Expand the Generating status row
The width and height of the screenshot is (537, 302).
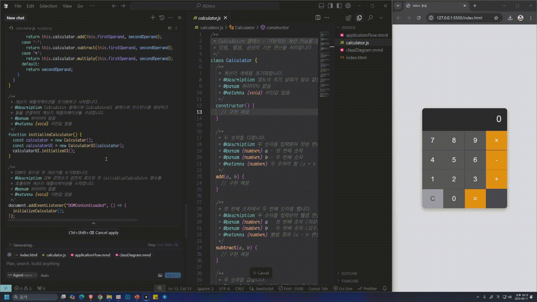coord(22,245)
